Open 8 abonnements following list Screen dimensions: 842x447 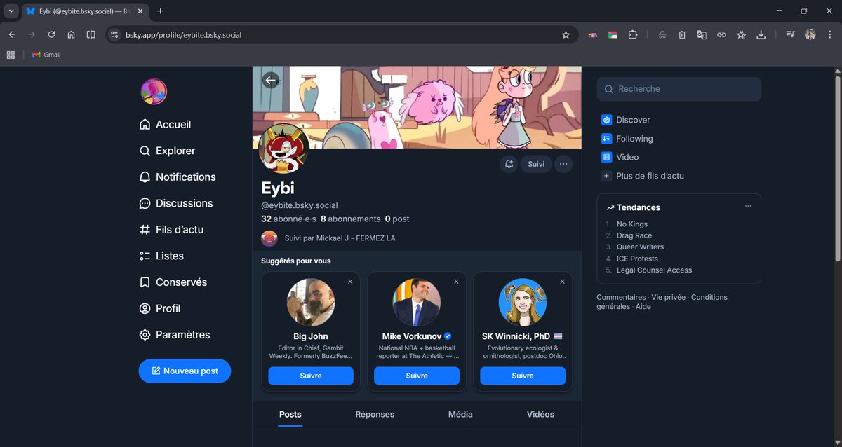coord(350,219)
